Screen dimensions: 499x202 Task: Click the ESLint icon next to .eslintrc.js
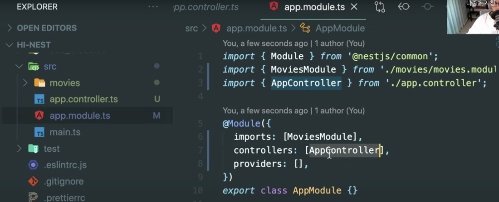point(33,165)
